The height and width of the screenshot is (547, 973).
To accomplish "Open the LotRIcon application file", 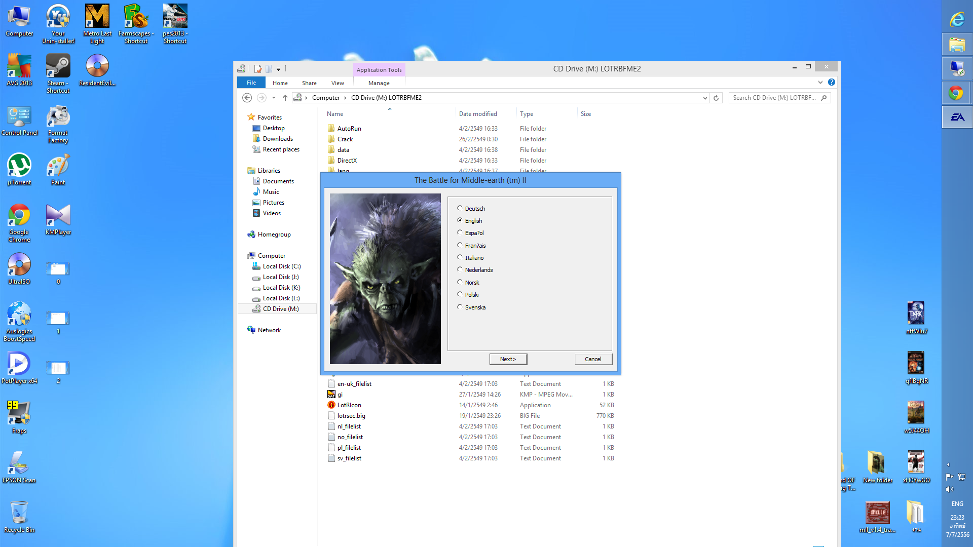I will (x=349, y=405).
